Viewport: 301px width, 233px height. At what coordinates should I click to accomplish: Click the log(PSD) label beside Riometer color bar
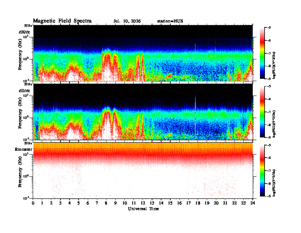[274, 182]
